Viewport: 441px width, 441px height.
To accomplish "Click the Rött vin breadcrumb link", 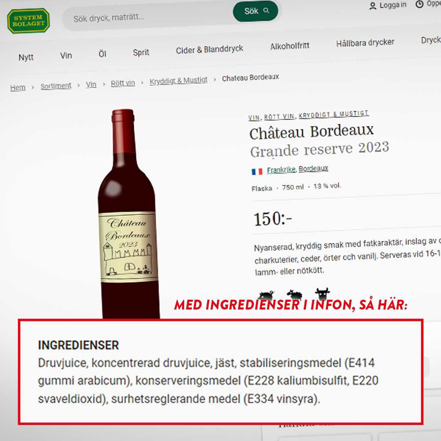I will (x=122, y=83).
